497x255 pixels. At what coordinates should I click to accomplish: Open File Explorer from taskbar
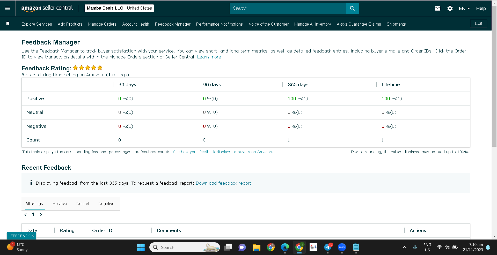click(256, 248)
